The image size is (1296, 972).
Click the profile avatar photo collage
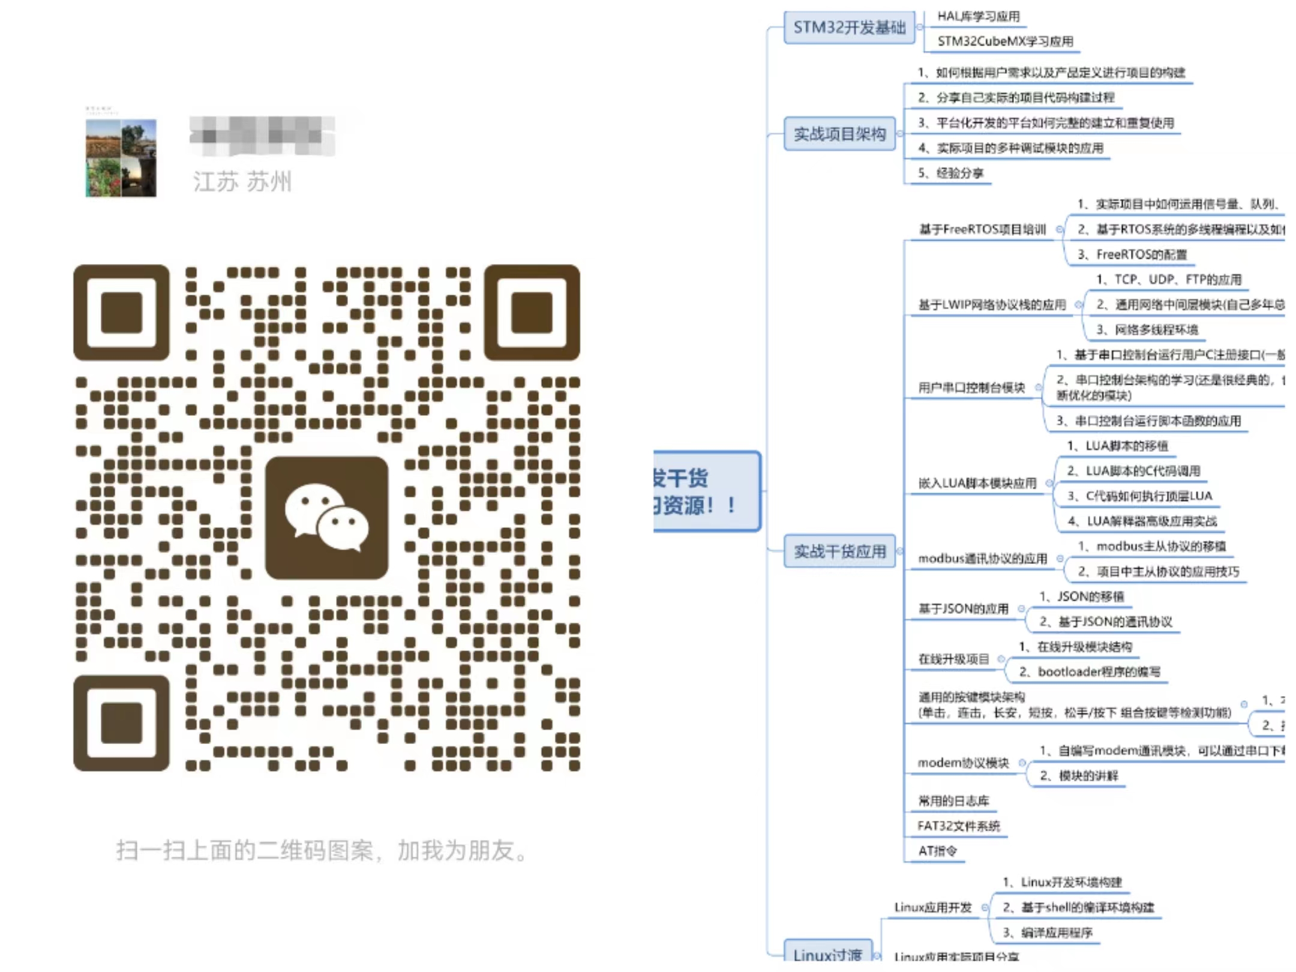[x=121, y=157]
